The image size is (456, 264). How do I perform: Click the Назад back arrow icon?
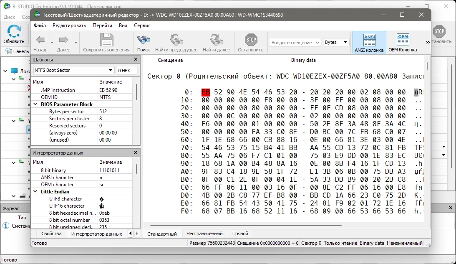tap(40, 40)
